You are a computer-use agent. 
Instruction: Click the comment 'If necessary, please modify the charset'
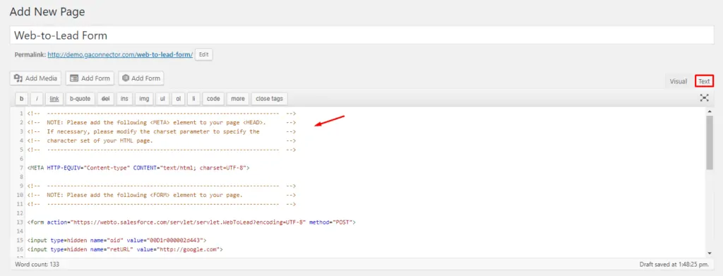162,131
